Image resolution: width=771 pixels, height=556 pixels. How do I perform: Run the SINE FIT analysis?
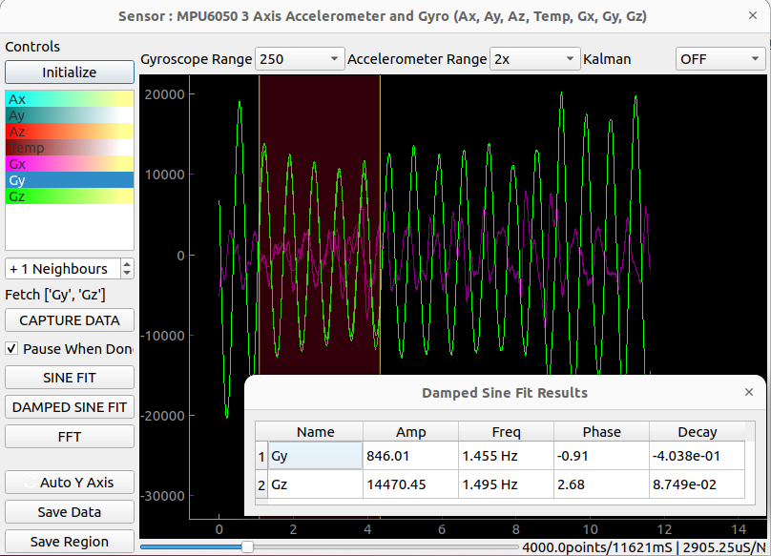(x=70, y=378)
